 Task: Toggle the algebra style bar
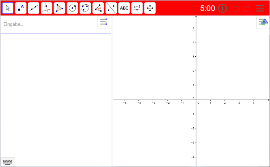pos(104,22)
